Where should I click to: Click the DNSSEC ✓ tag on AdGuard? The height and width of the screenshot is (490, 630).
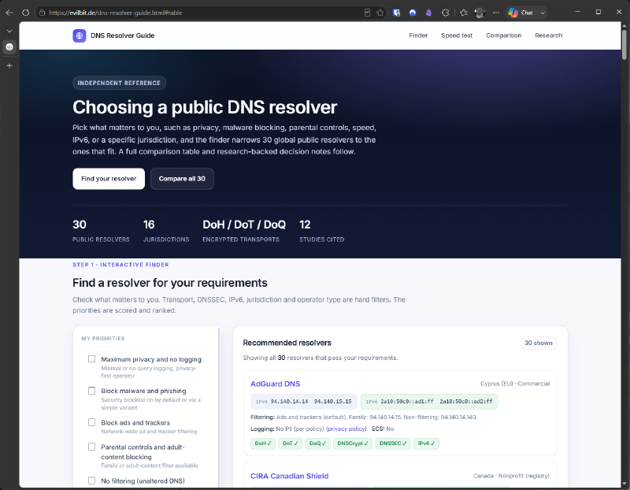(x=393, y=444)
